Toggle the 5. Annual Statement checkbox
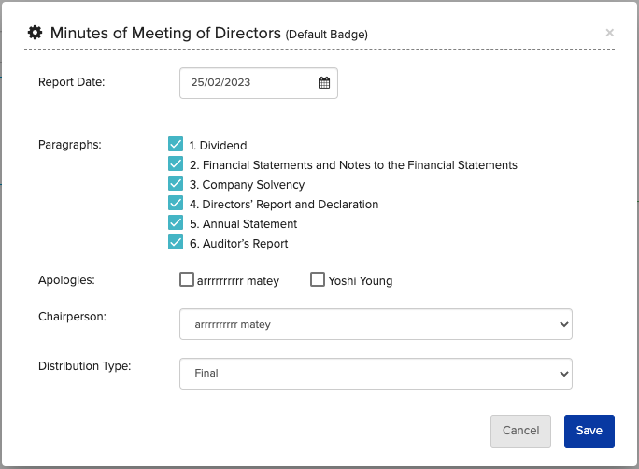The width and height of the screenshot is (639, 469). pos(176,222)
